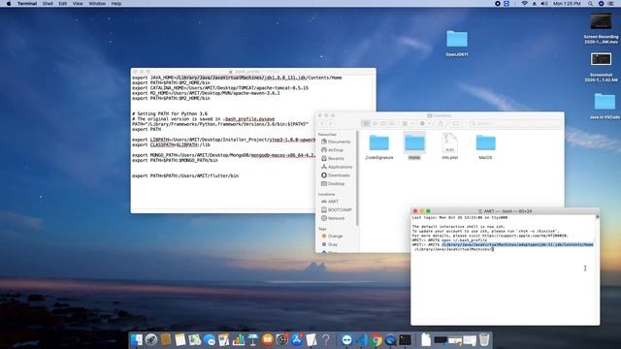Open Notification Center in menu bar
Viewport: 621px width, 349px height.
(x=611, y=4)
